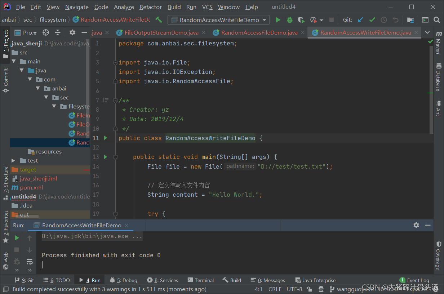The width and height of the screenshot is (444, 294).
Task: Toggle tool window quick-access button in status bar corner
Action: tap(5, 289)
